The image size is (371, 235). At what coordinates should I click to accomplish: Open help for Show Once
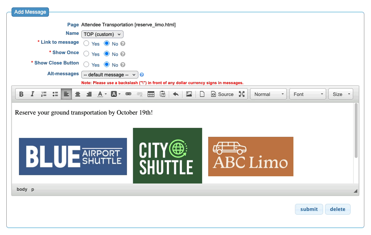123,54
